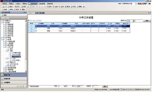Viewport: 152px width, 92px height.
Task: Toggle the 增加自动复制 checkbox
Action: (x=29, y=86)
